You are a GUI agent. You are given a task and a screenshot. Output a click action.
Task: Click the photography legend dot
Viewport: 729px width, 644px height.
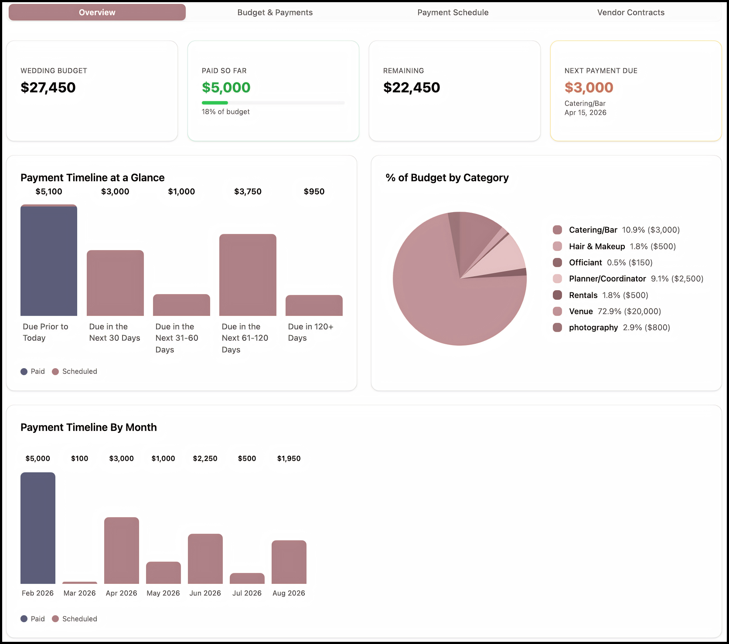pos(557,327)
